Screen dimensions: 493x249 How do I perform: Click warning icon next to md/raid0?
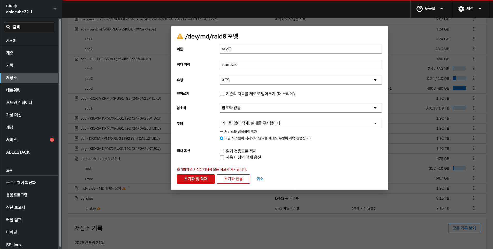coord(124,188)
